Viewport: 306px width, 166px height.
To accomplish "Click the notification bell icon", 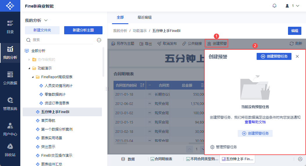I will click(274, 6).
